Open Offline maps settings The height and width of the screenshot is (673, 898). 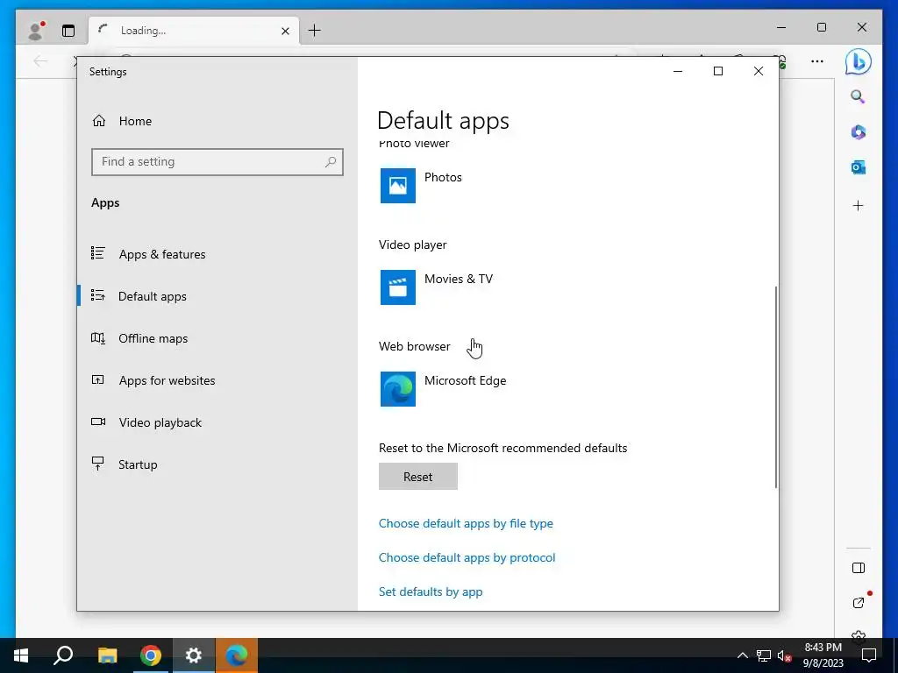point(139,338)
